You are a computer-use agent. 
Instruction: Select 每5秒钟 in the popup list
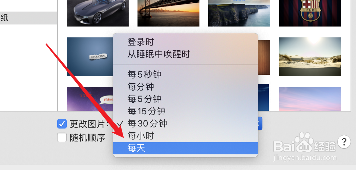point(185,74)
